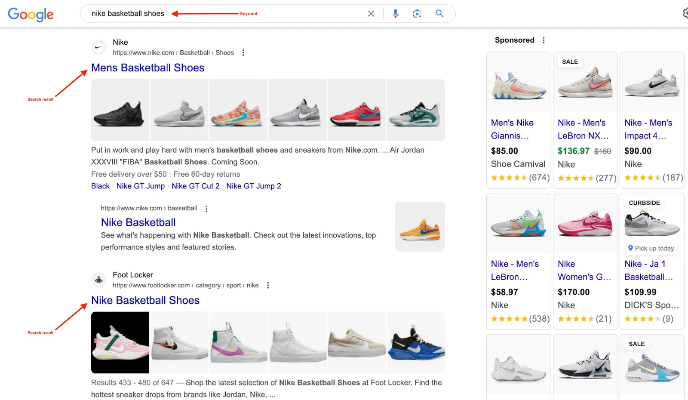This screenshot has height=400, width=688.
Task: Click the Foot Locker favicon
Action: [x=98, y=280]
